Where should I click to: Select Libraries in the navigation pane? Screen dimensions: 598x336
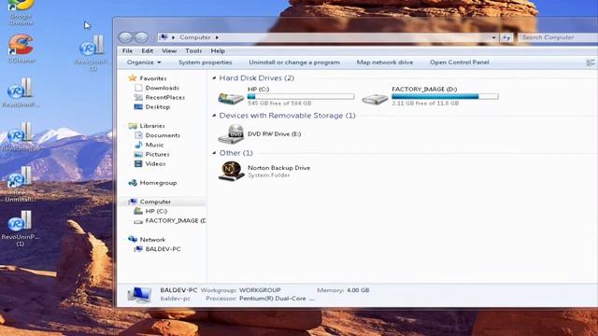pos(152,126)
